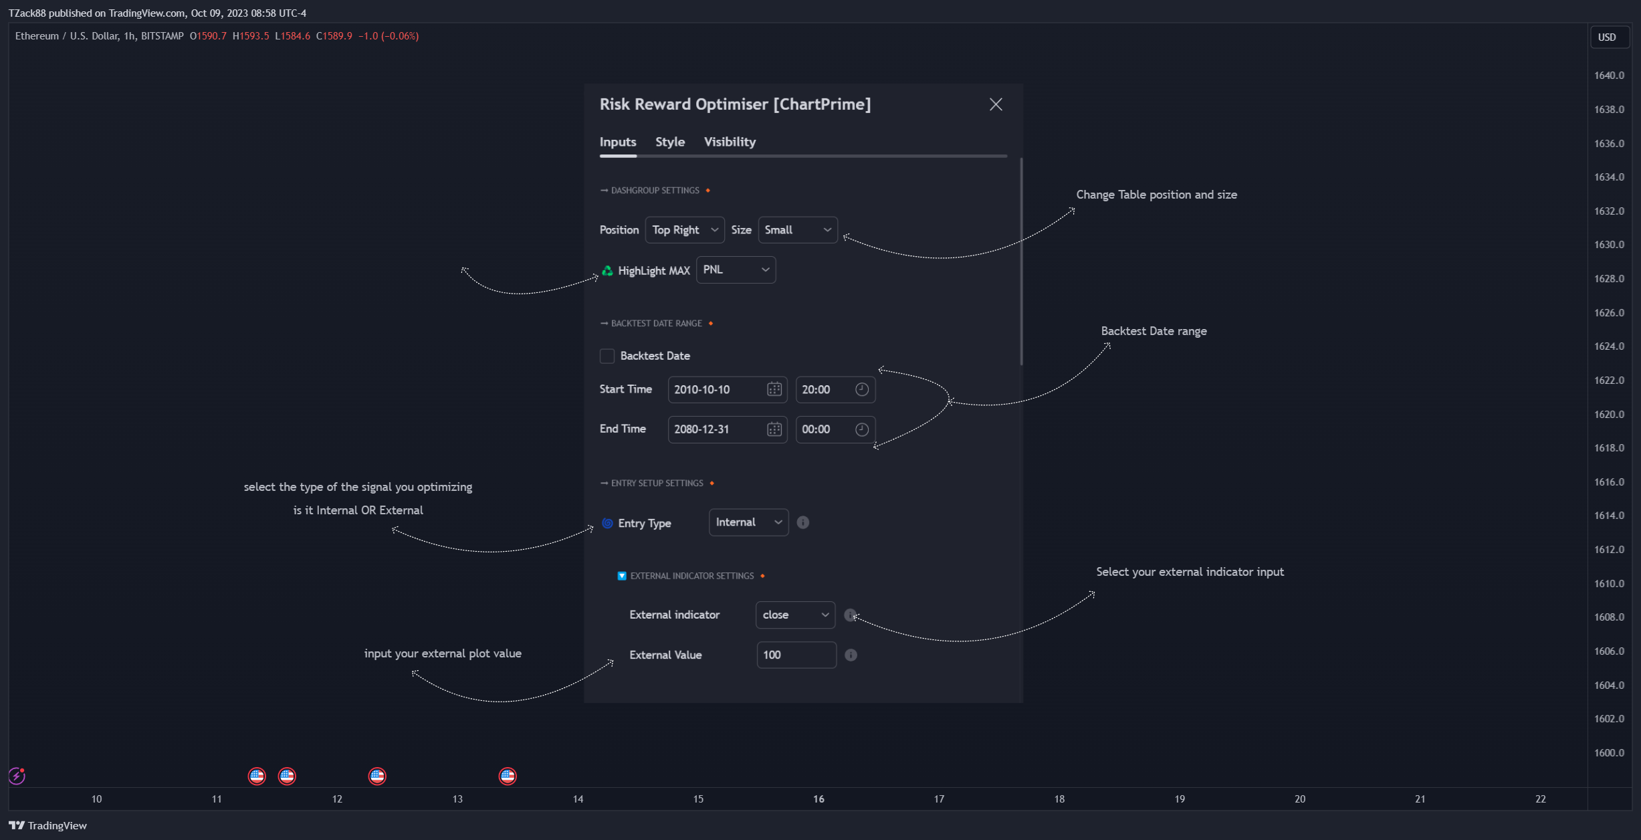1641x840 pixels.
Task: Switch to the Visibility tab
Action: coord(730,142)
